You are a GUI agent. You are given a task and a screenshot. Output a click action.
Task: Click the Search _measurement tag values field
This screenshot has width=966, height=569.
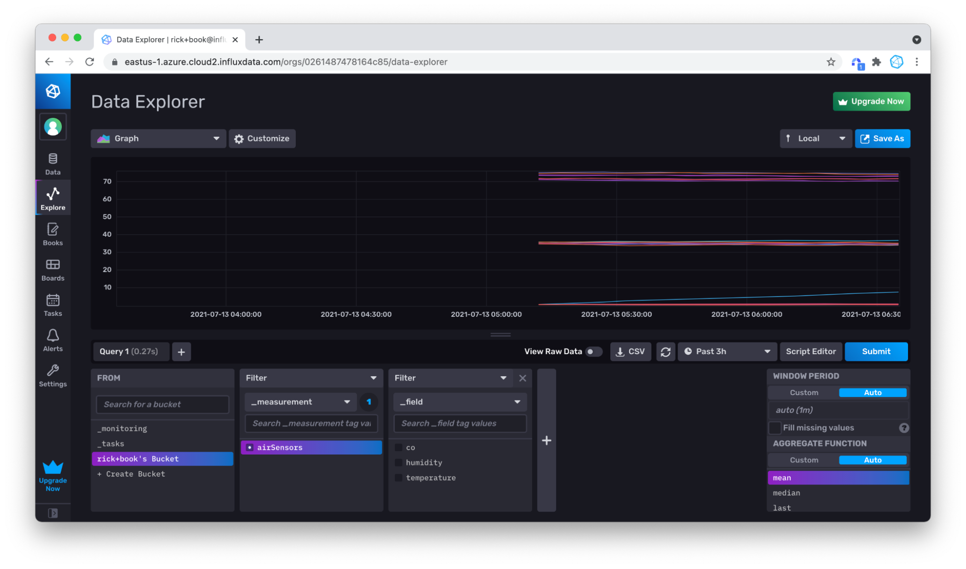point(311,424)
